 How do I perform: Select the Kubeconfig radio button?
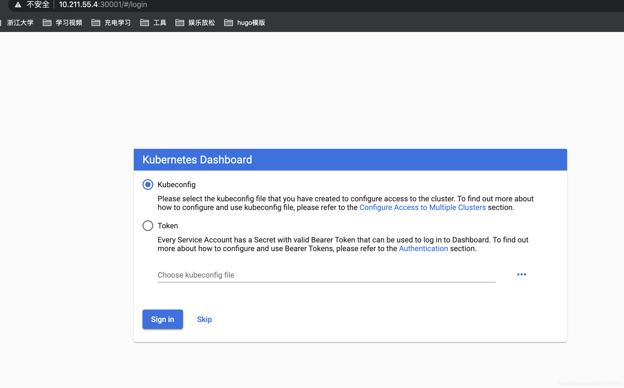[148, 185]
